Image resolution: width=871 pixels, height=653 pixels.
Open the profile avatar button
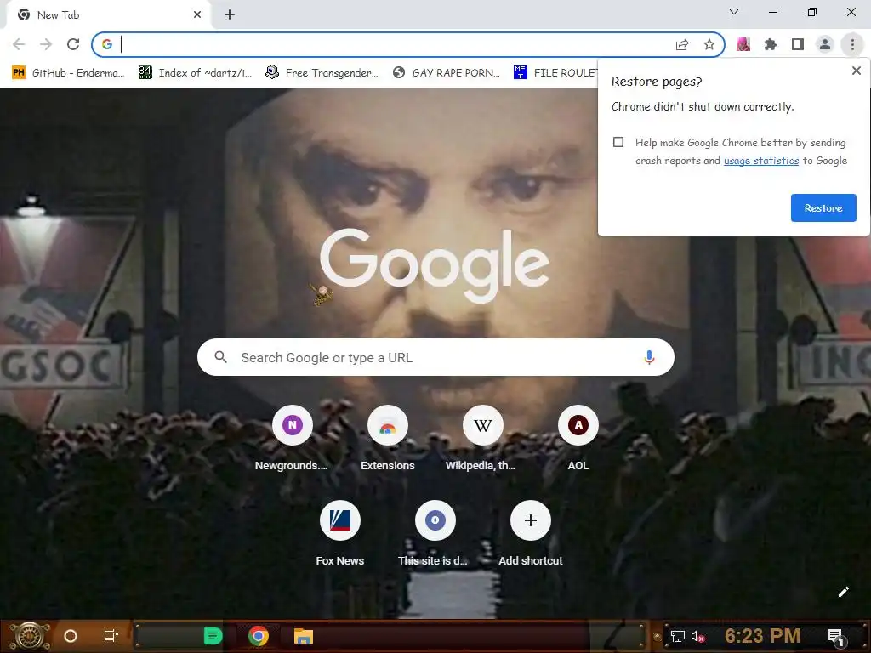pos(825,44)
